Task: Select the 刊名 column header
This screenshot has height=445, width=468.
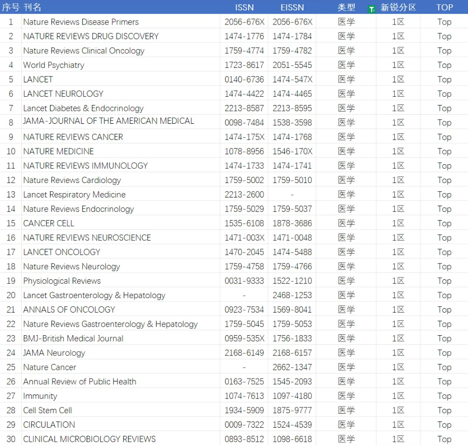Action: pyautogui.click(x=32, y=7)
